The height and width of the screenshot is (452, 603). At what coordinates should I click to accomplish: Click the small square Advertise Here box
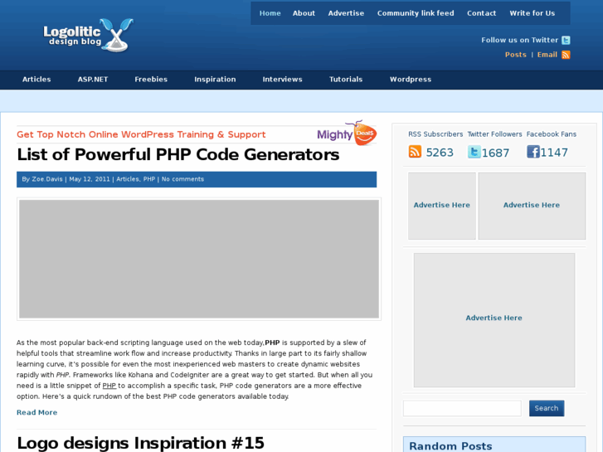click(x=442, y=206)
